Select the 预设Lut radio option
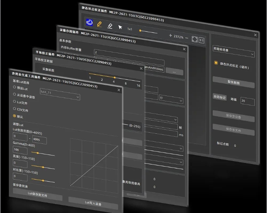Viewport: 267px width, 213px height. point(14,87)
